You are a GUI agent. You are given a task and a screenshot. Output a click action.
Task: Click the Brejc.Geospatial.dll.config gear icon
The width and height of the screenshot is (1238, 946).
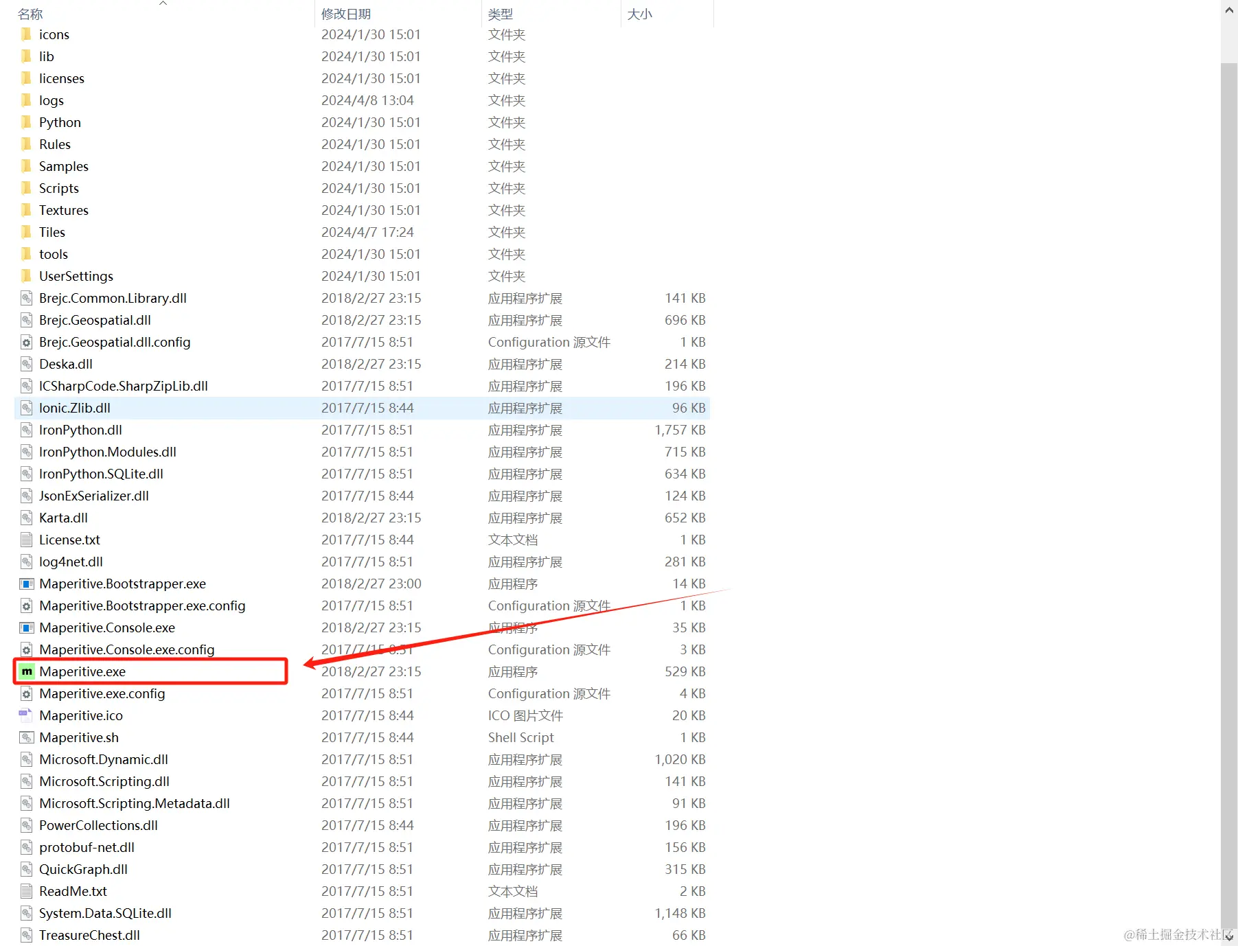pyautogui.click(x=27, y=342)
